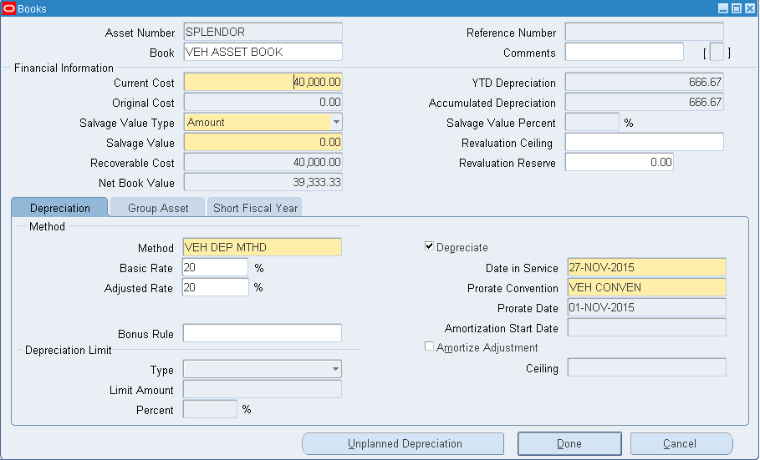Screen dimensions: 760x460
Task: Focus the Comments text field
Action: point(624,53)
